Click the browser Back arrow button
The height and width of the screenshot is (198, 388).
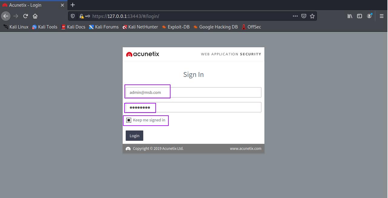6,16
